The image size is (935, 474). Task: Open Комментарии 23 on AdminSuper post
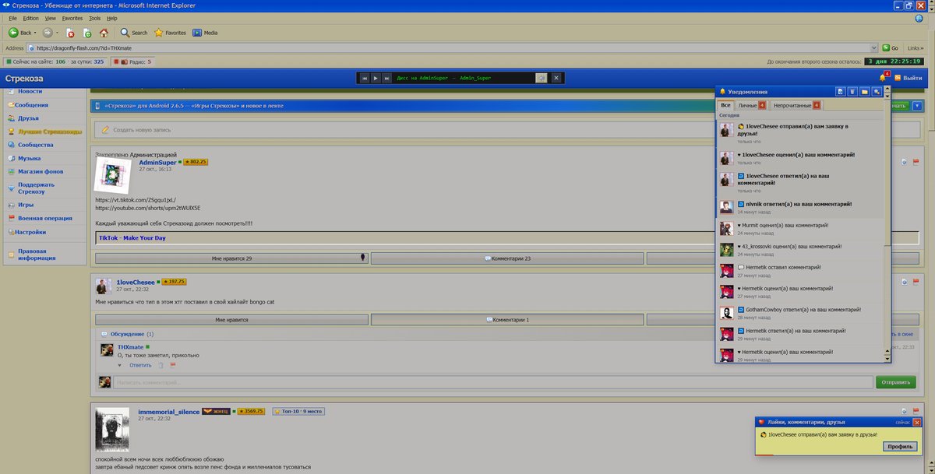(507, 258)
